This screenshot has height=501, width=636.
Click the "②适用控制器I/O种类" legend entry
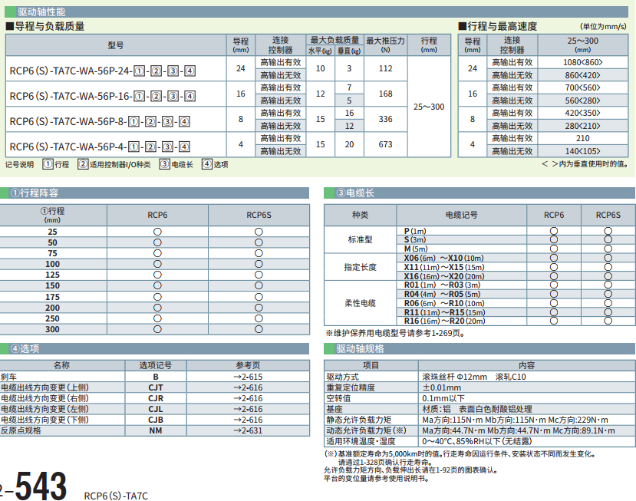coord(114,164)
